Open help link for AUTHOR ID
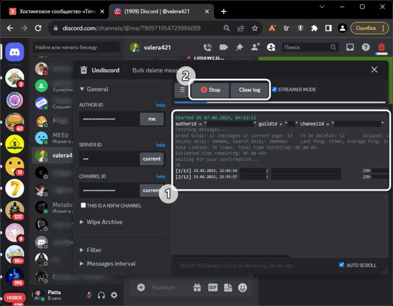This screenshot has width=393, height=306. 161,105
